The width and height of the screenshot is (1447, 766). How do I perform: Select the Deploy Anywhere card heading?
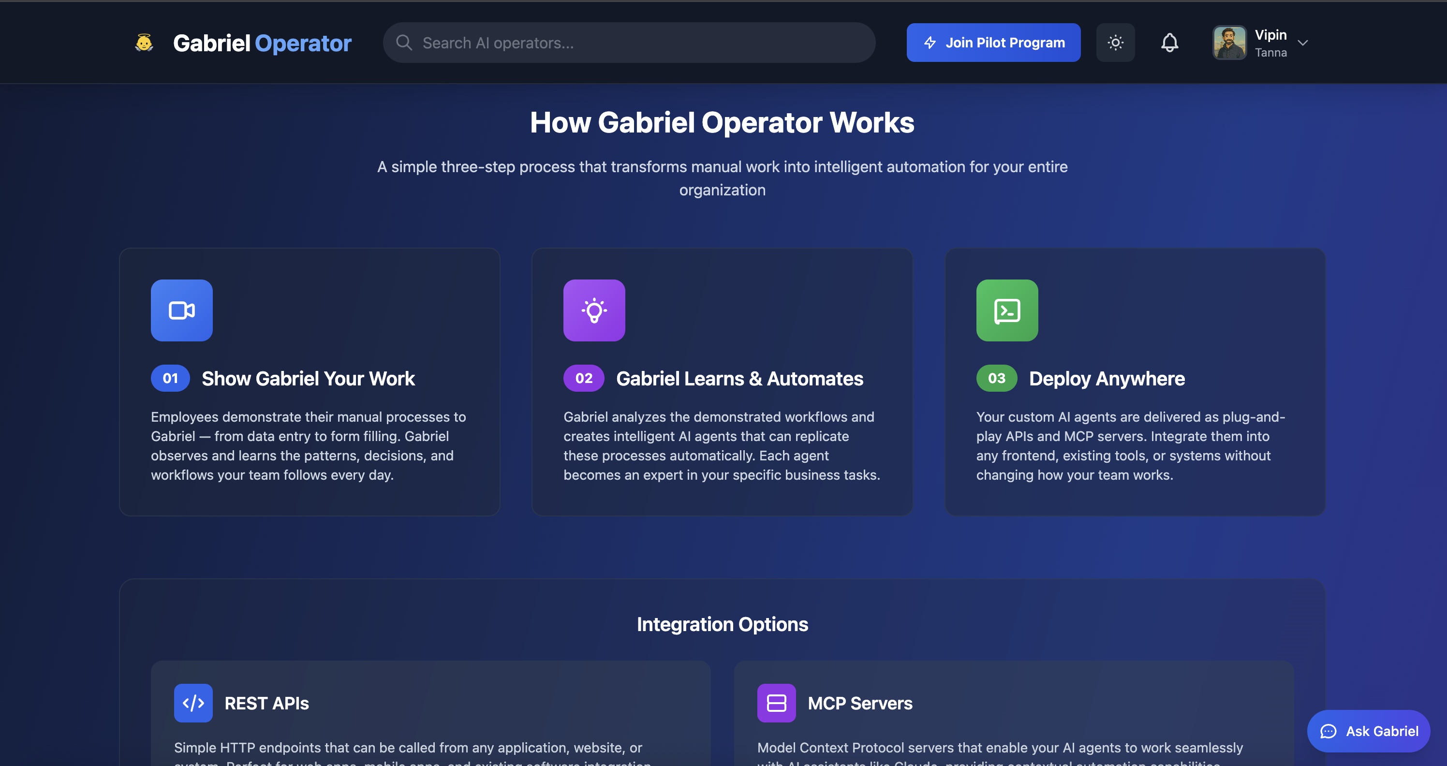(1107, 379)
